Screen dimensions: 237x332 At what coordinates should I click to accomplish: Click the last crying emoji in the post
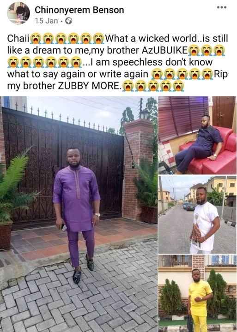(178, 86)
